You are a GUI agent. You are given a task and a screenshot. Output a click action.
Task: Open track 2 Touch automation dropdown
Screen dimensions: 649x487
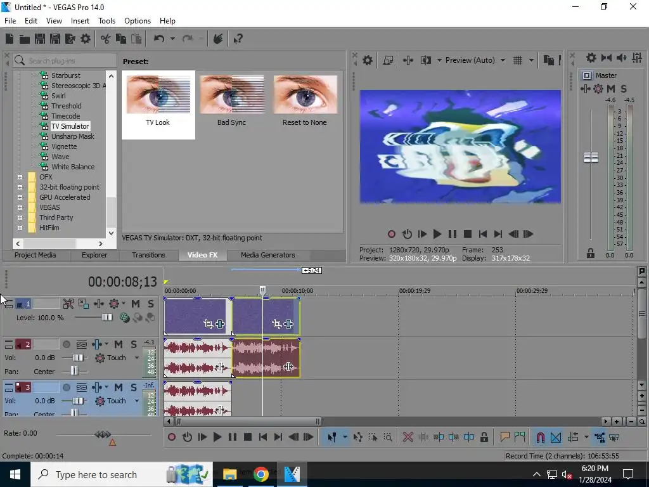click(x=137, y=358)
